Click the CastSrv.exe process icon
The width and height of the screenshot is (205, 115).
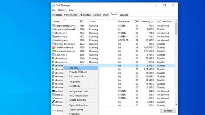tap(53, 55)
